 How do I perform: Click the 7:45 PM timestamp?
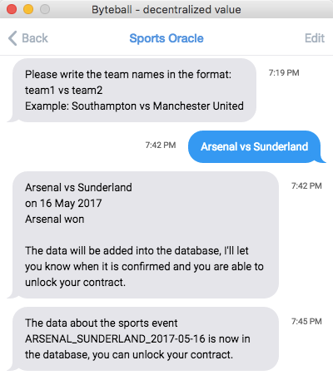click(x=306, y=322)
